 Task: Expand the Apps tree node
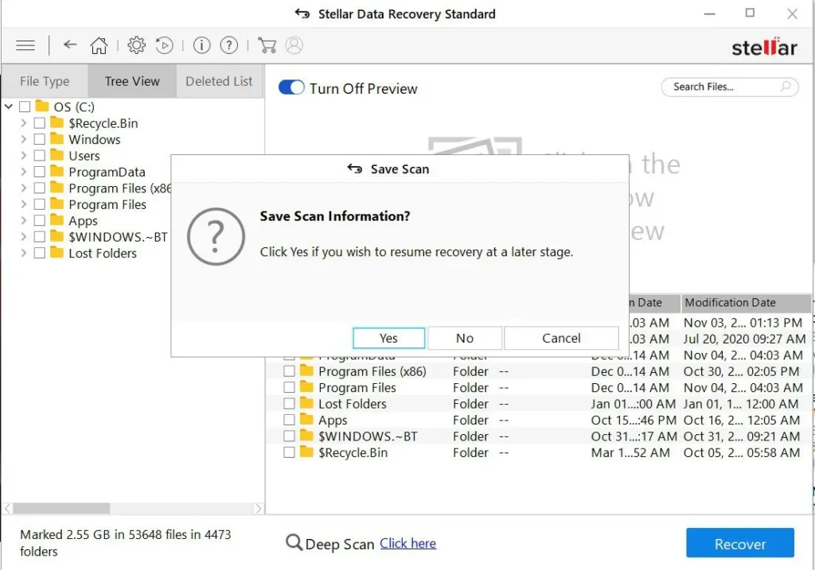[23, 221]
